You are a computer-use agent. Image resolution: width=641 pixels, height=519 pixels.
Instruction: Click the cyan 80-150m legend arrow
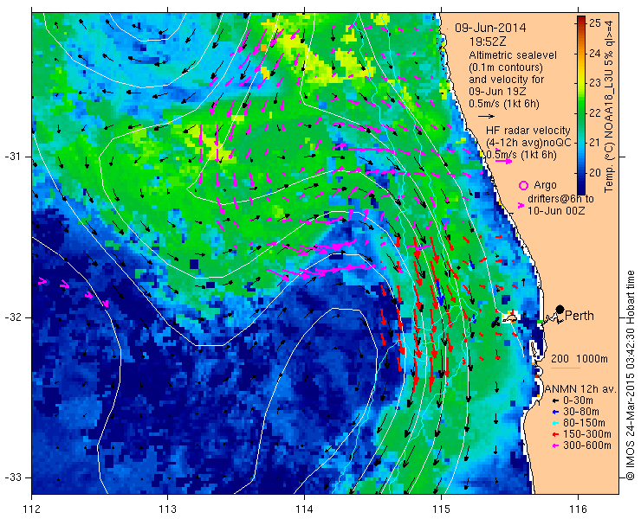pos(555,424)
